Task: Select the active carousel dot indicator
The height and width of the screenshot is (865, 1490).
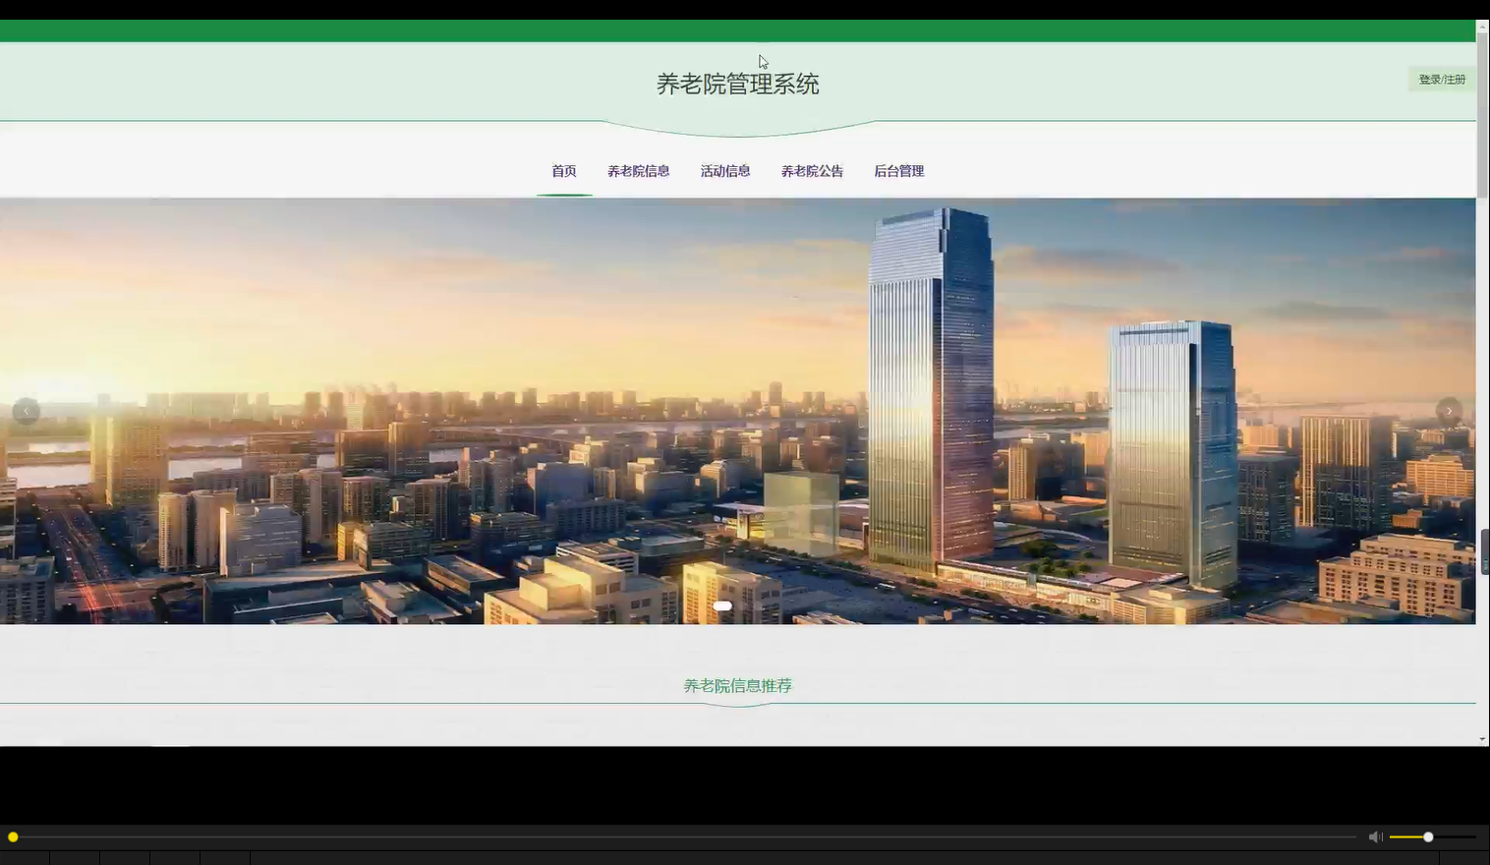Action: [x=722, y=605]
